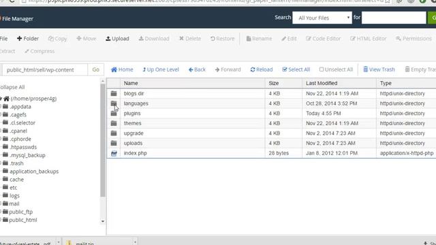
Task: Select the plugins folder icon
Action: coord(114,114)
